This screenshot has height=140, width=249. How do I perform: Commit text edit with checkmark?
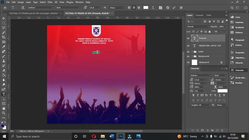point(174,8)
